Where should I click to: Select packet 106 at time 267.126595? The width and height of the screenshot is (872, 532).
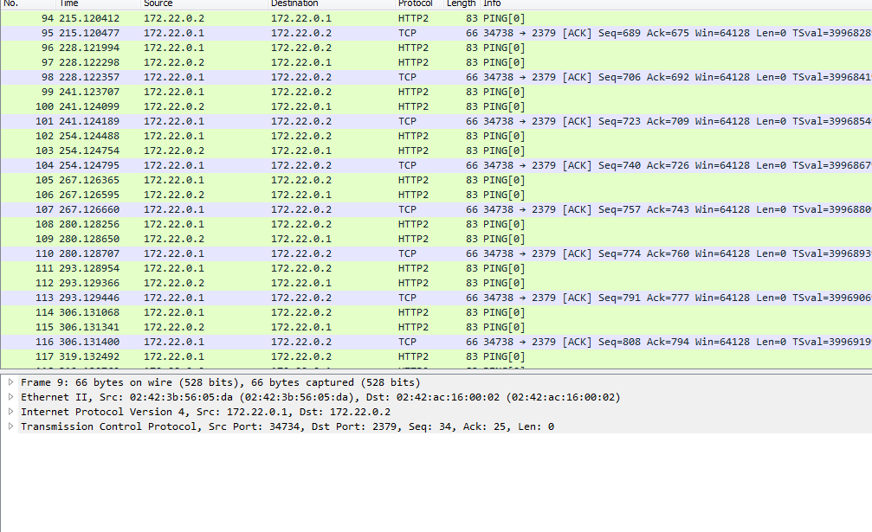point(436,195)
